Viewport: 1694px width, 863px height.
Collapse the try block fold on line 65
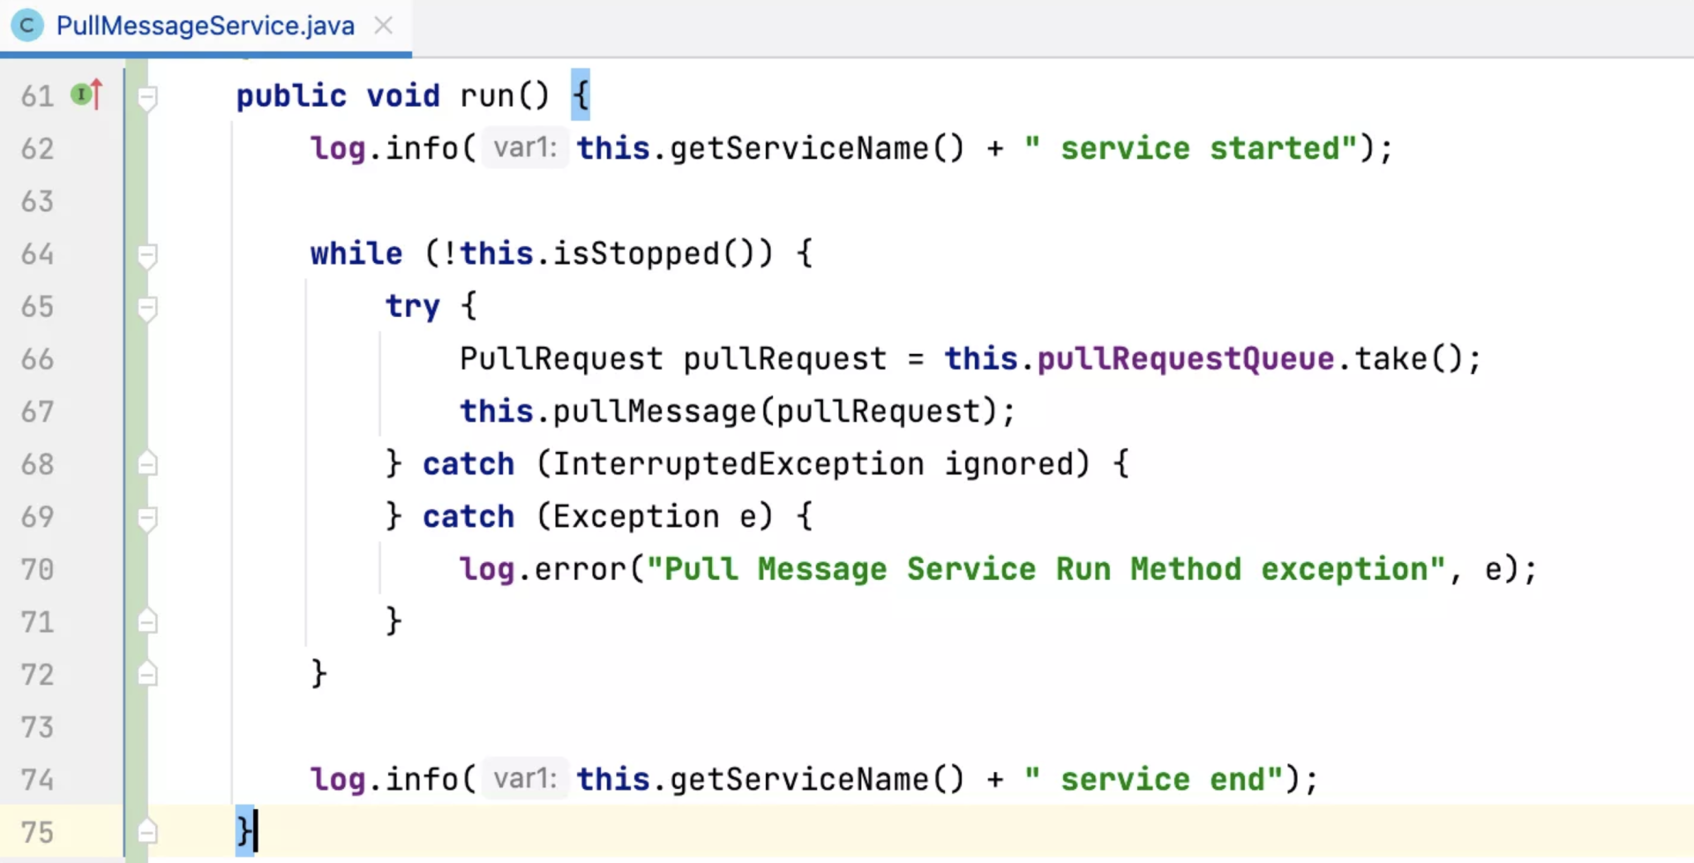(x=147, y=308)
